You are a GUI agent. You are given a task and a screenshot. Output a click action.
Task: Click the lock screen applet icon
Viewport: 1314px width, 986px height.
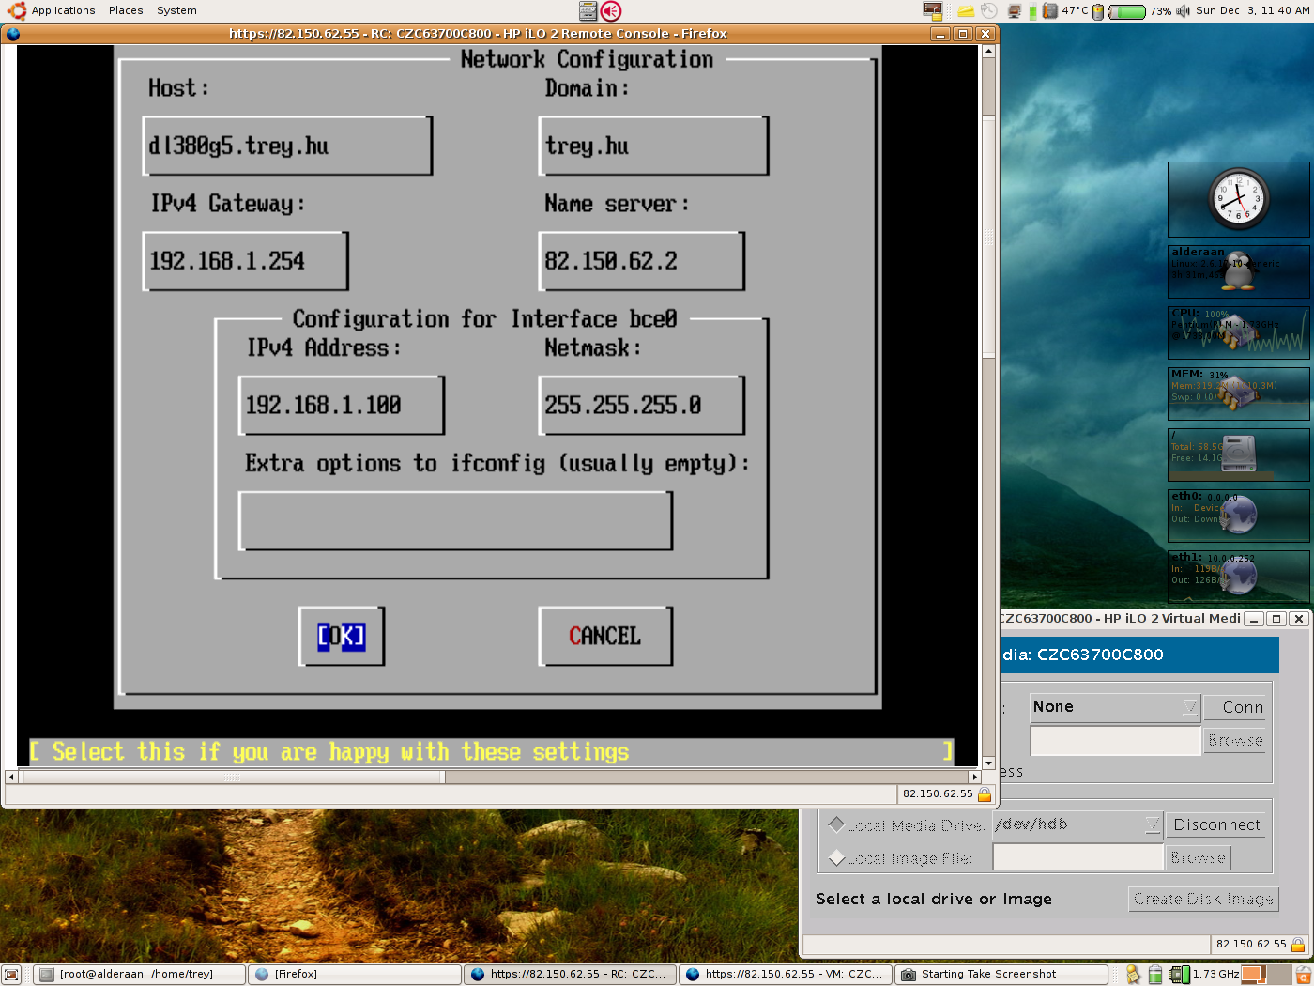click(x=932, y=10)
